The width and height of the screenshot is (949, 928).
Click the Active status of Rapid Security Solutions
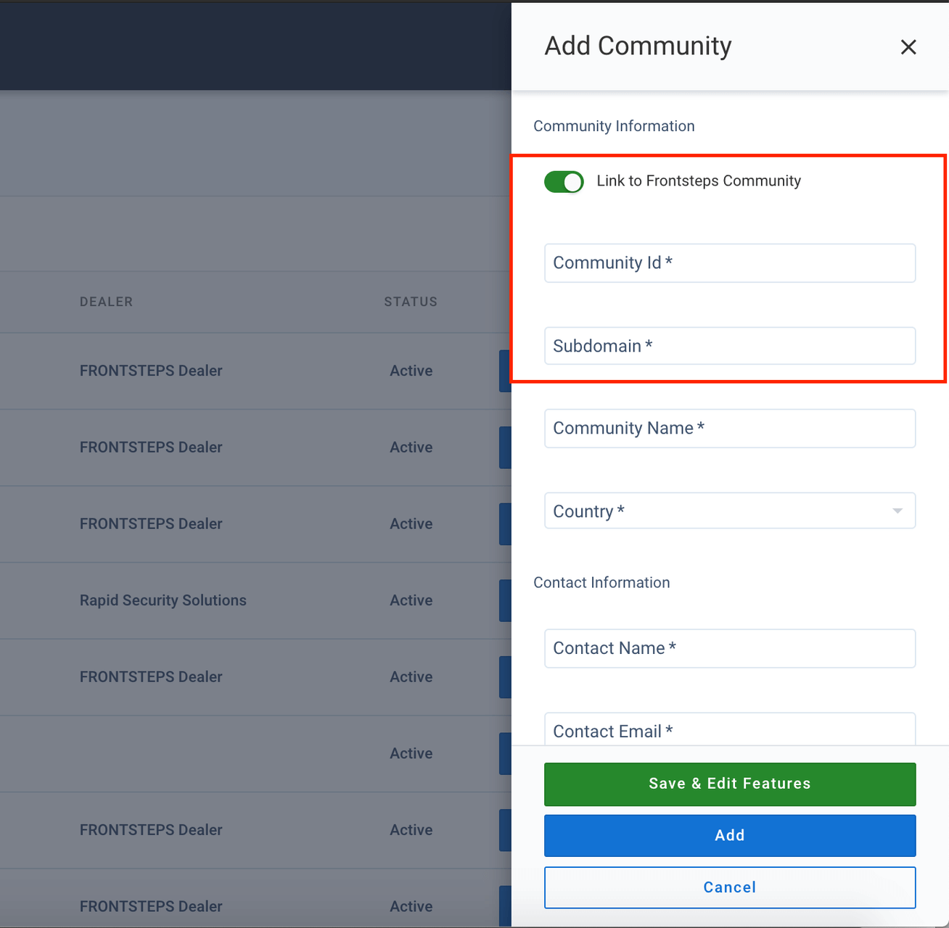pyautogui.click(x=411, y=600)
